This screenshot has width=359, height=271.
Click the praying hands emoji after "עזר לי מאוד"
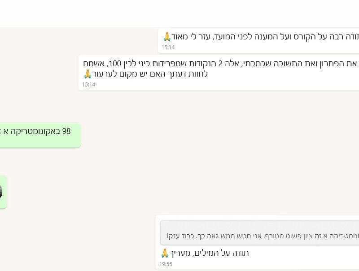(166, 37)
